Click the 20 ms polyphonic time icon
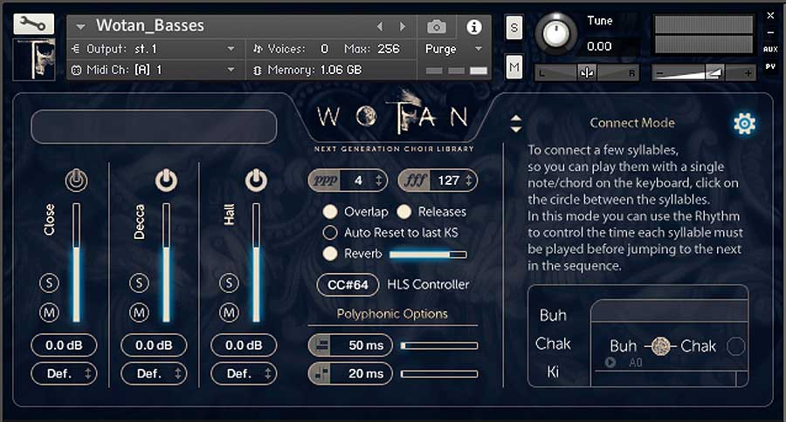The width and height of the screenshot is (786, 422). (321, 373)
